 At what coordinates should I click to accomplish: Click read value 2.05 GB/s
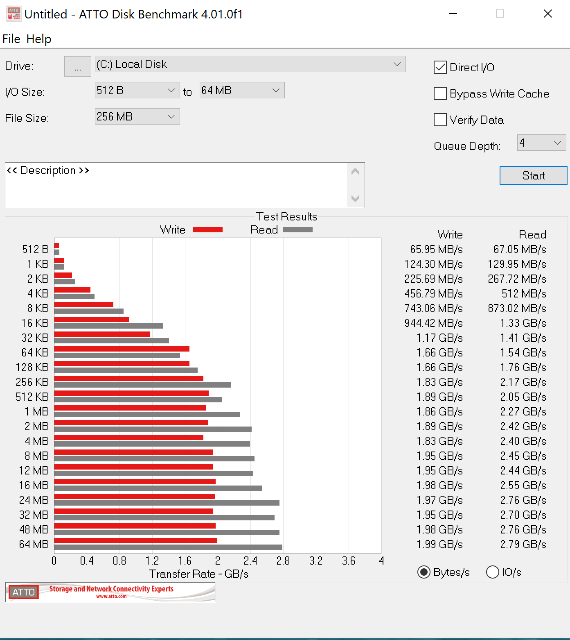523,397
